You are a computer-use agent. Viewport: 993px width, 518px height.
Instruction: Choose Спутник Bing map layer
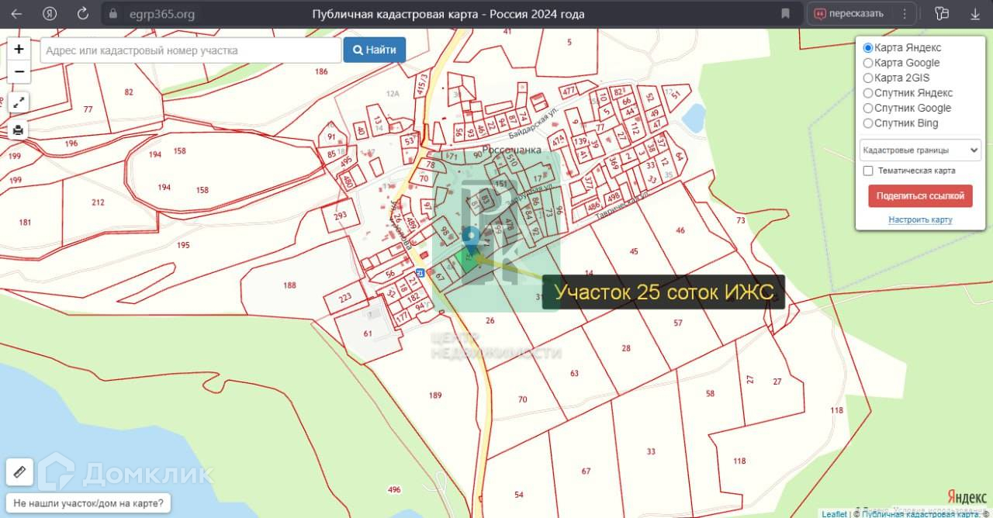coord(868,123)
